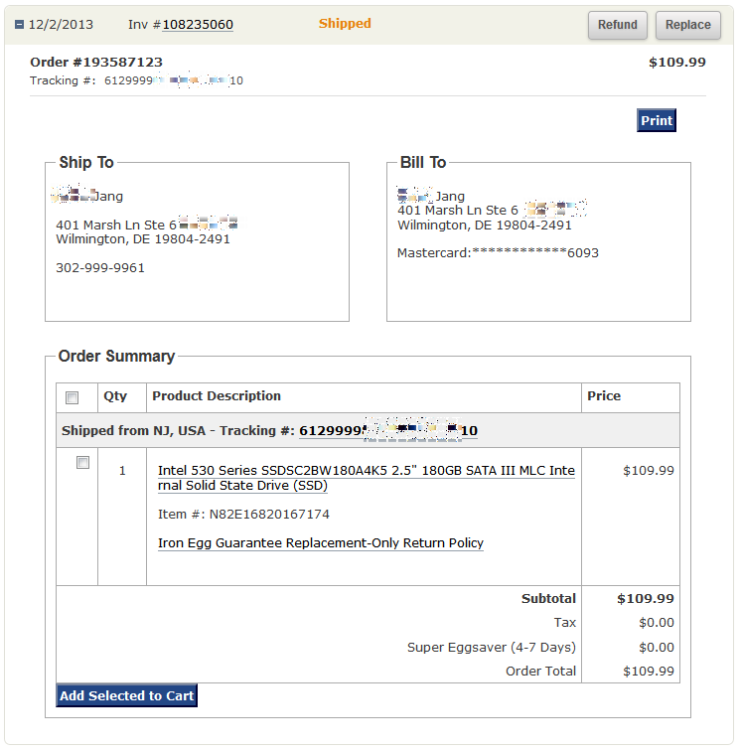Click the Product Description column header
The height and width of the screenshot is (752, 742).
217,396
